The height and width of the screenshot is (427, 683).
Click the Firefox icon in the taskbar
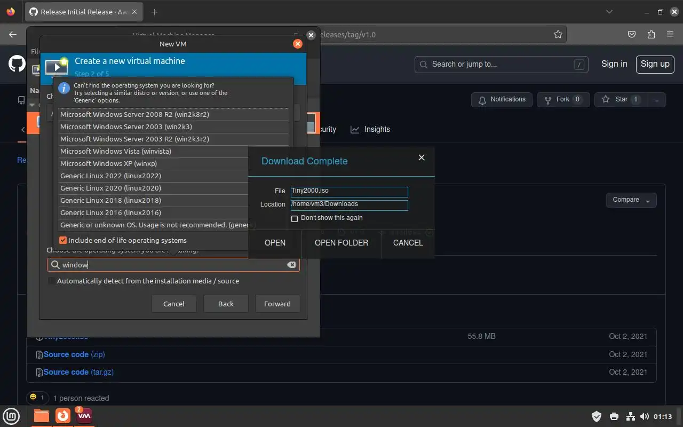(x=63, y=416)
